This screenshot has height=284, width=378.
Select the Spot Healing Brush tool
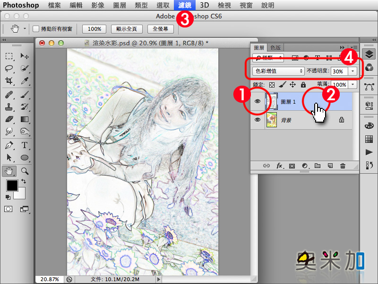point(9,95)
